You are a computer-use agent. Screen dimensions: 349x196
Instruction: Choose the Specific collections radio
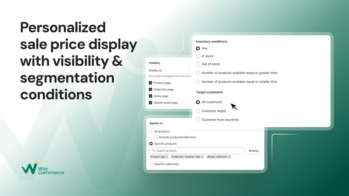[151, 164]
